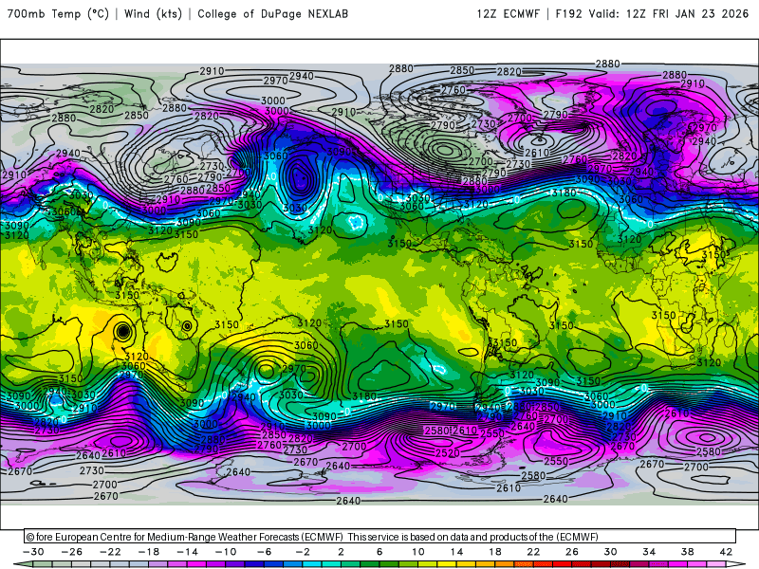The height and width of the screenshot is (569, 759).
Task: Click the legend value 34
Action: (x=649, y=552)
